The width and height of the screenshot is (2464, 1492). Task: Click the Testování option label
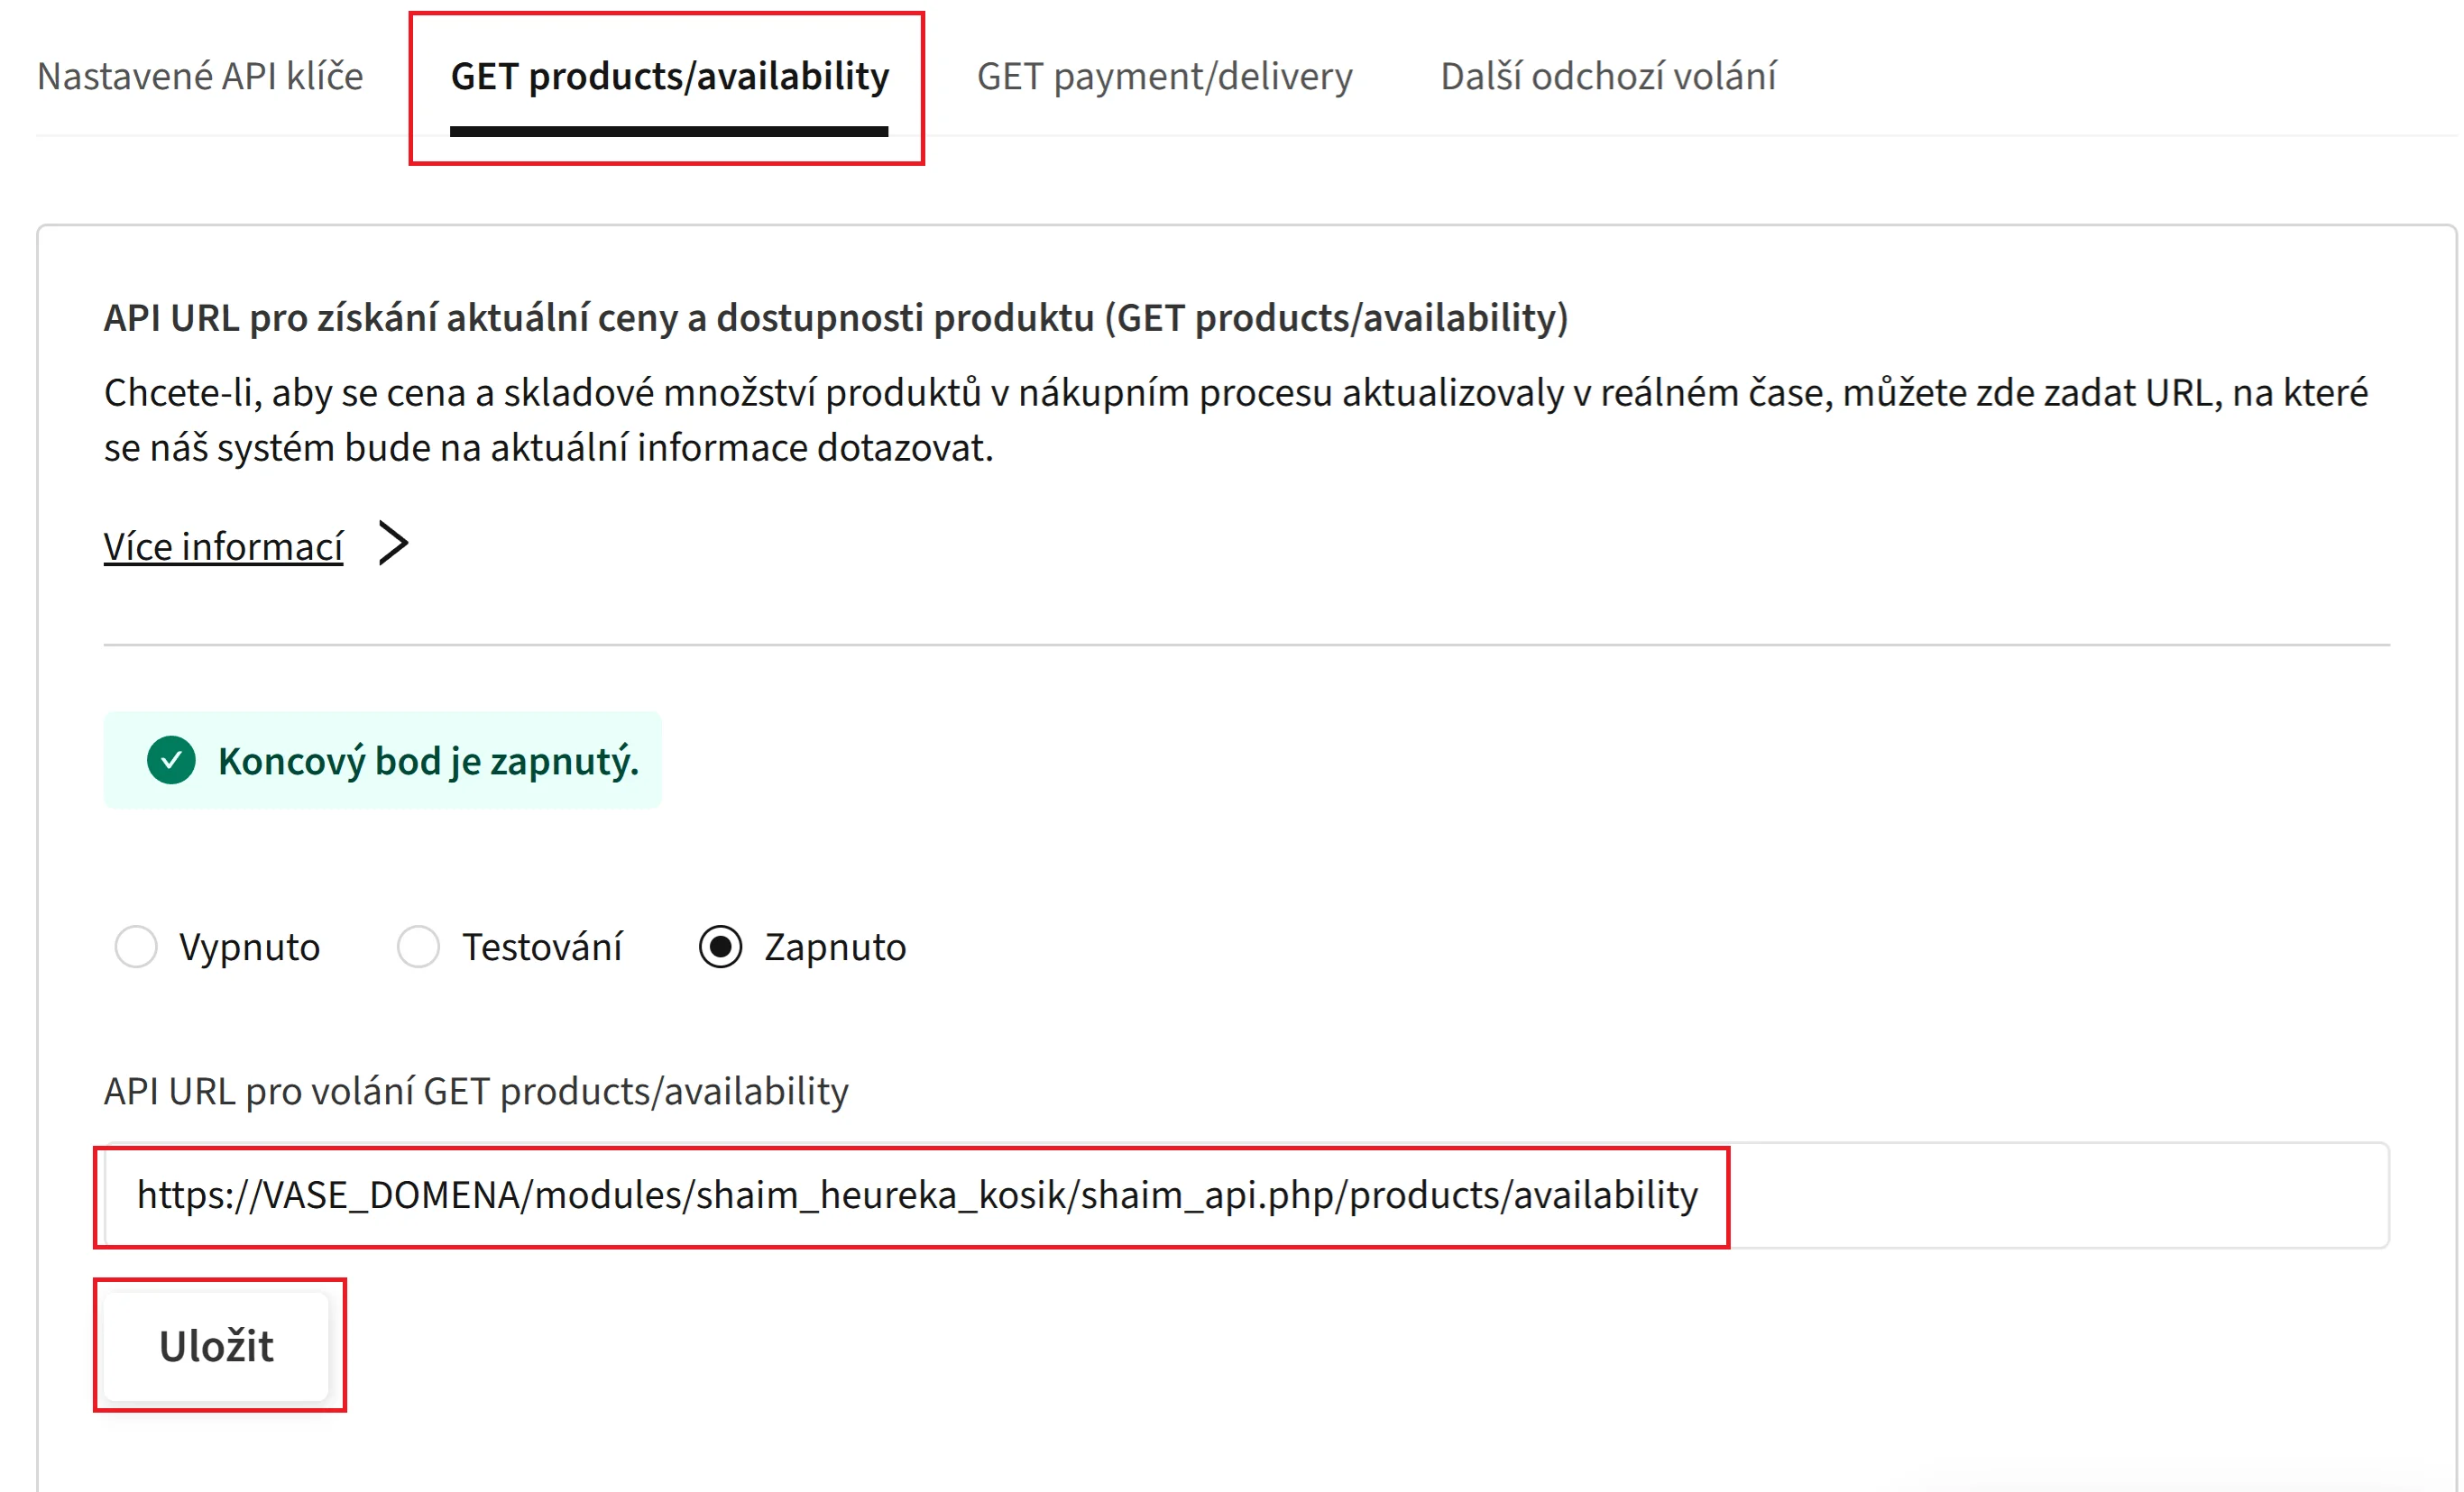tap(542, 947)
